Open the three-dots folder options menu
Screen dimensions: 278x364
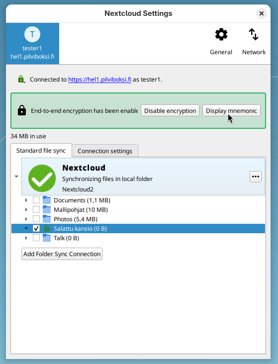(x=256, y=177)
